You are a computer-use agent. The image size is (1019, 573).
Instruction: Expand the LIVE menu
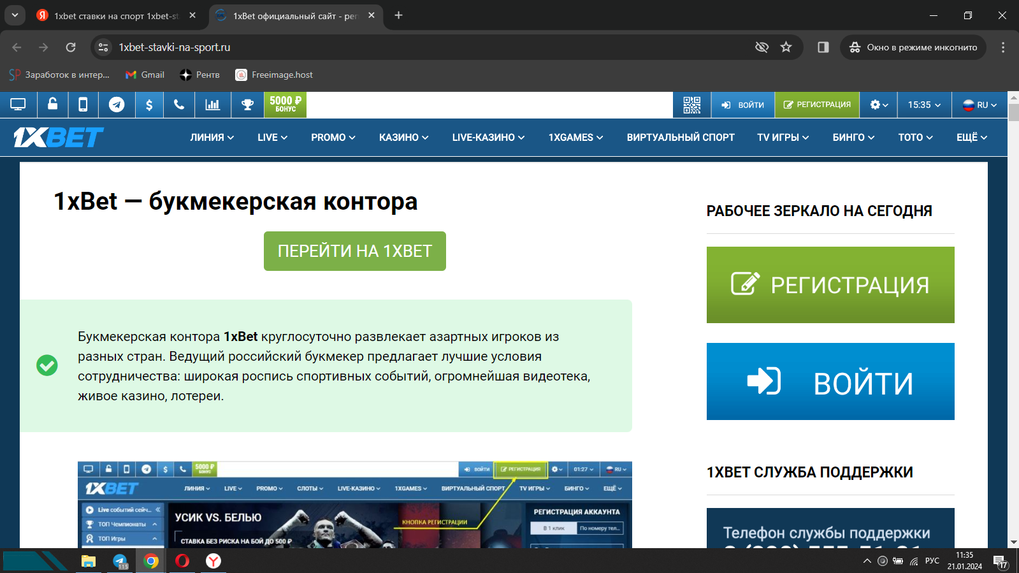[273, 137]
